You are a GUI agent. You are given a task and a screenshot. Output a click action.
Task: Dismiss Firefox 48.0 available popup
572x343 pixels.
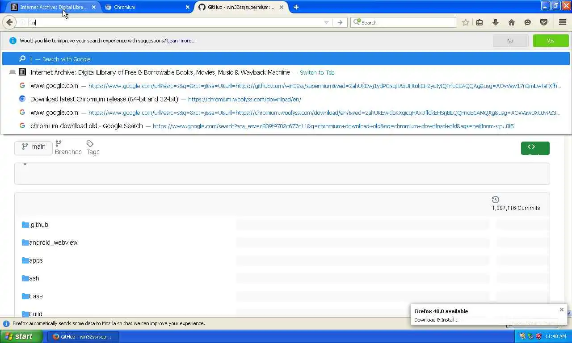pyautogui.click(x=562, y=310)
